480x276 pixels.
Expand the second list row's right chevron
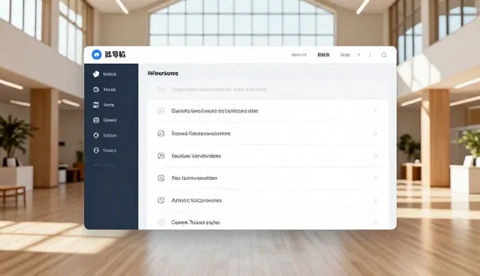pyautogui.click(x=375, y=111)
